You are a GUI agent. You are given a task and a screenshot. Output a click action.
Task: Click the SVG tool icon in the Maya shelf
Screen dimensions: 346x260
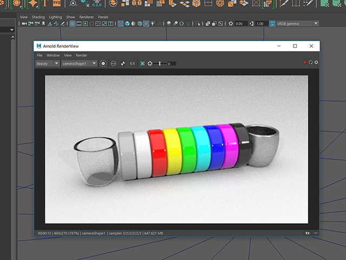tap(57, 3)
